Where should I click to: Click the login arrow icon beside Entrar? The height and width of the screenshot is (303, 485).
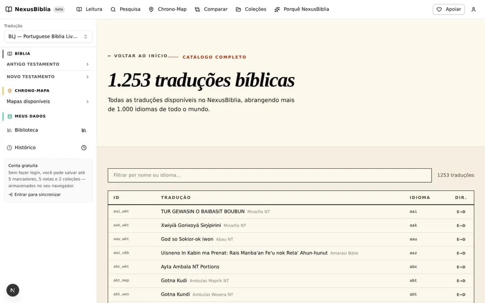pos(11,194)
